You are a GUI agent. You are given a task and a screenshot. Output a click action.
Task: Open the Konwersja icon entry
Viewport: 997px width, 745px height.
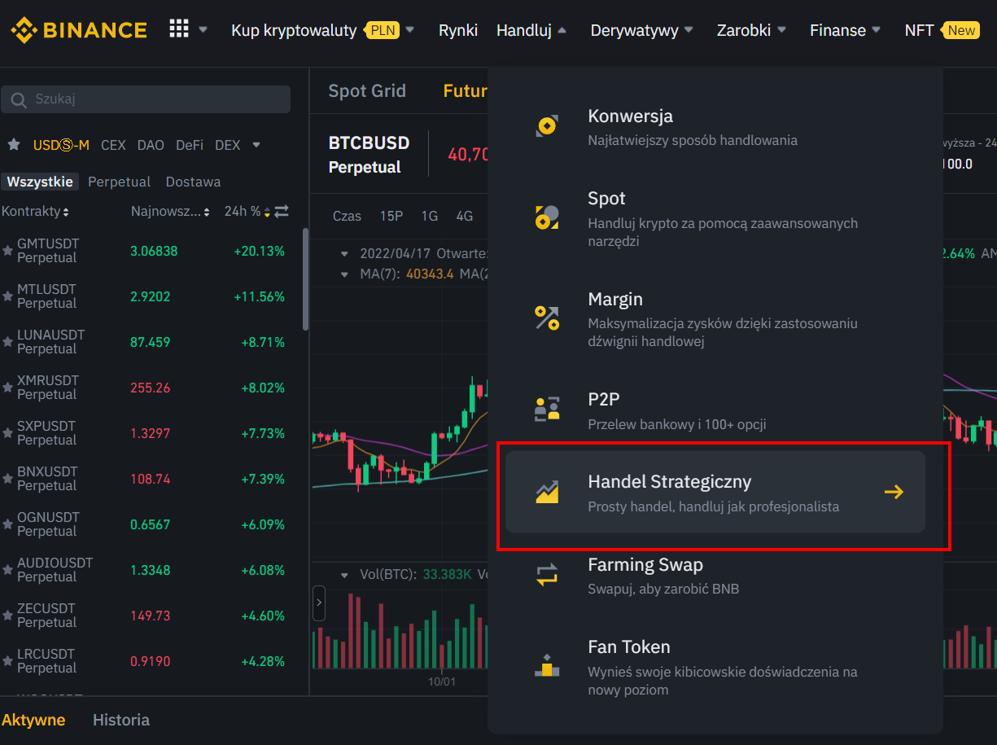(547, 126)
